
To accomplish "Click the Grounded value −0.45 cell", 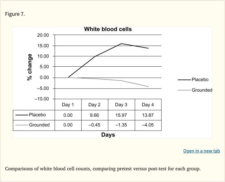I will pos(94,125).
